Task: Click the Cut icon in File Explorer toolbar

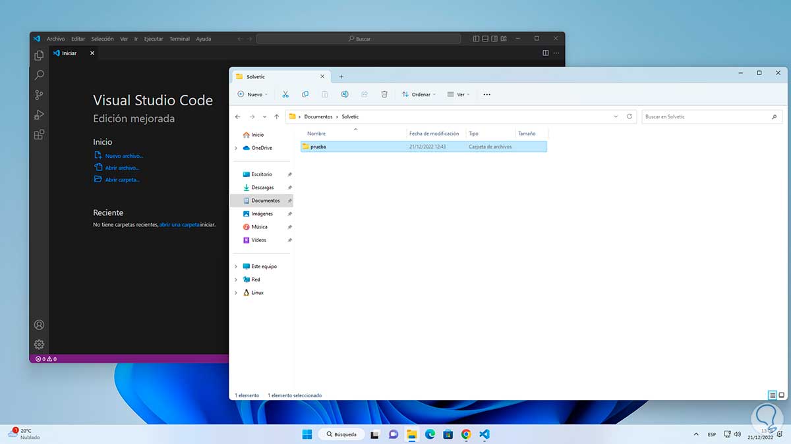Action: coord(285,95)
